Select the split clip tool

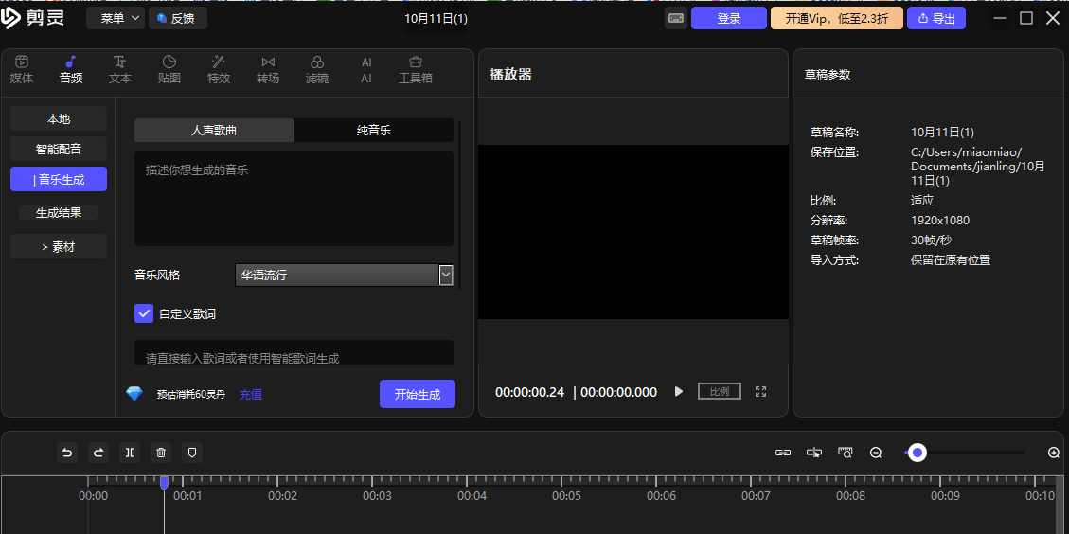(129, 453)
